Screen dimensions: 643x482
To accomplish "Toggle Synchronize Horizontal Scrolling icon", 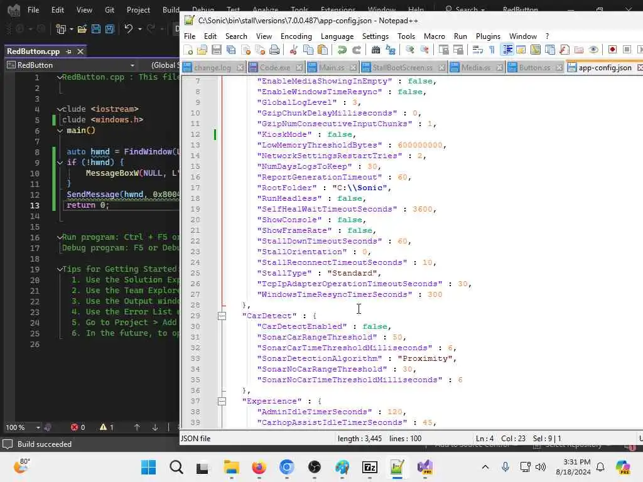I will [x=458, y=50].
